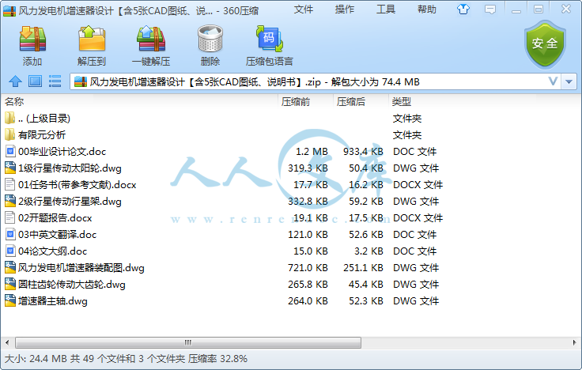
Task: Go up one directory with blue arrow
Action: [x=15, y=81]
